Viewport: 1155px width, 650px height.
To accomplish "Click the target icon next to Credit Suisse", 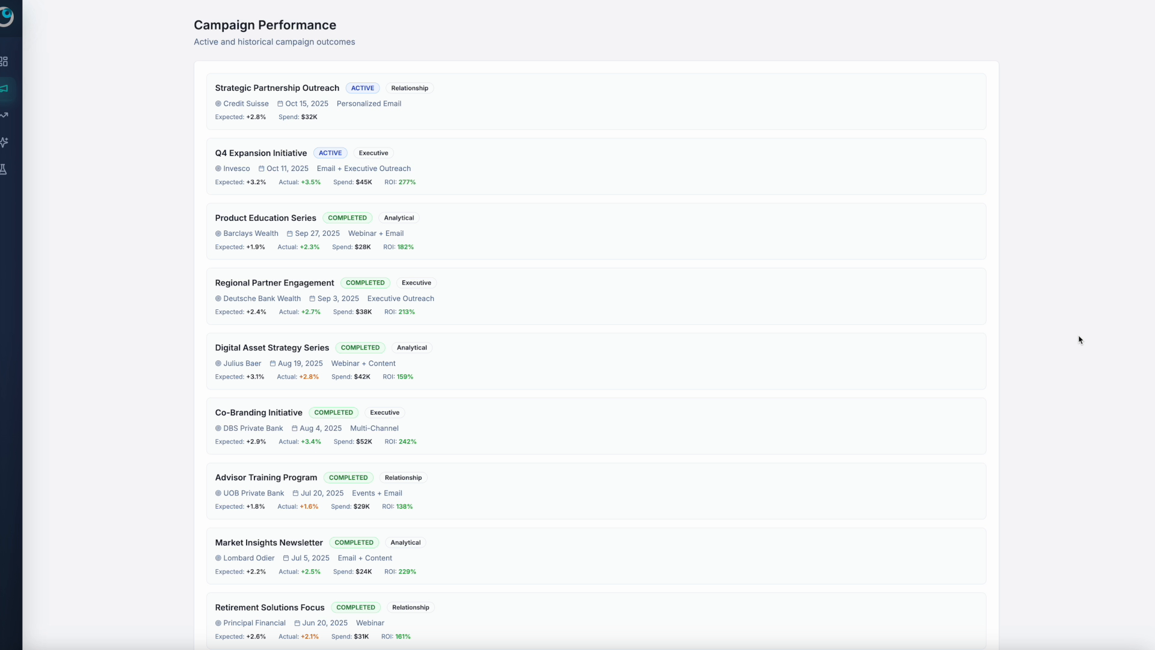I will coord(217,104).
